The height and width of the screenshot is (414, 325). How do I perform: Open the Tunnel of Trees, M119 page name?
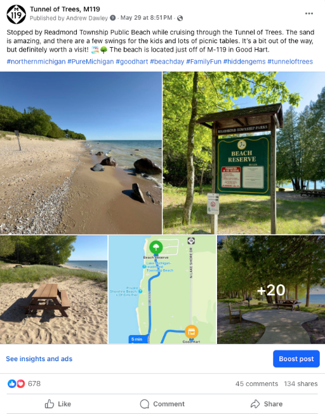click(65, 10)
